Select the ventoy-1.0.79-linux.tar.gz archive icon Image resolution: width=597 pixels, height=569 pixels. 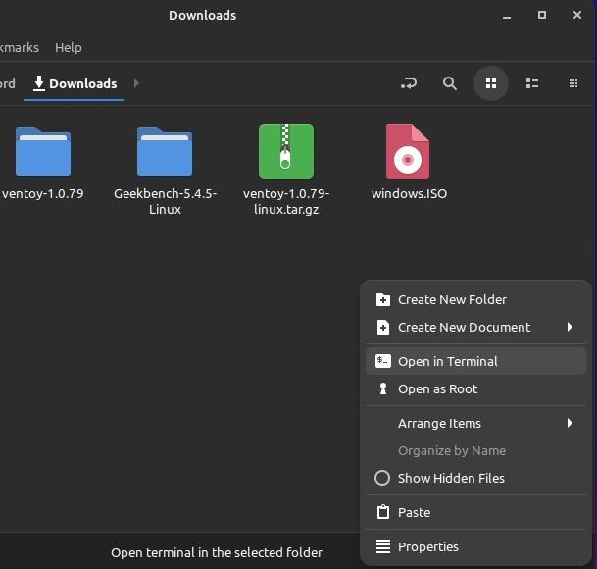coord(286,151)
